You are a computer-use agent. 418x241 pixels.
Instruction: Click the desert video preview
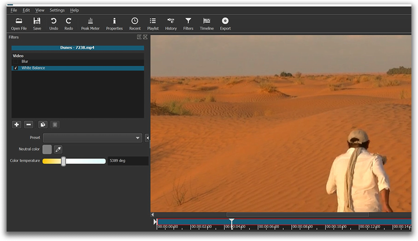pyautogui.click(x=281, y=124)
